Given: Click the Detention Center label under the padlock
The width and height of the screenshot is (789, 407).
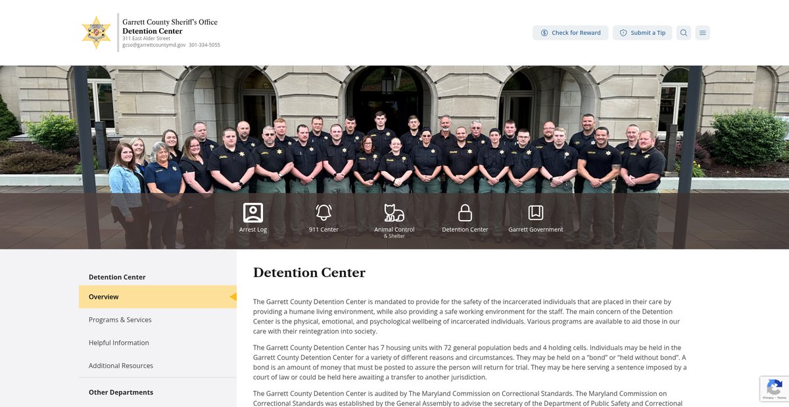Looking at the screenshot, I should pos(465,230).
